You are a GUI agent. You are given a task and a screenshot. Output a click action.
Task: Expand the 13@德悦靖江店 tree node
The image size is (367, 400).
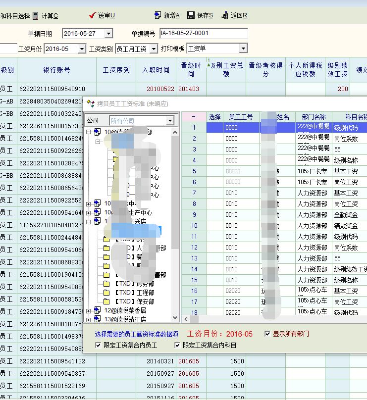[x=89, y=319]
